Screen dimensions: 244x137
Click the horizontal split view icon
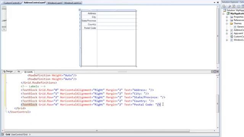point(215,72)
